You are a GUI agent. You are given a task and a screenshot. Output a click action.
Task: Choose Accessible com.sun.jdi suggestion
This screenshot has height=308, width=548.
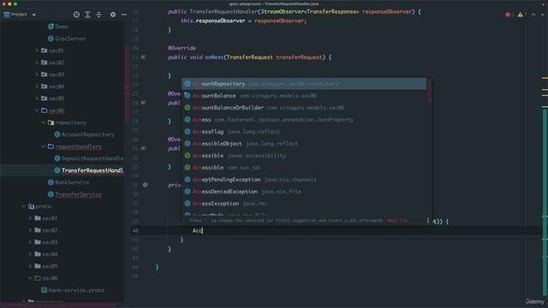pos(304,168)
